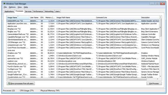
Task: Select the explorer.exe process
Action: (83, 61)
